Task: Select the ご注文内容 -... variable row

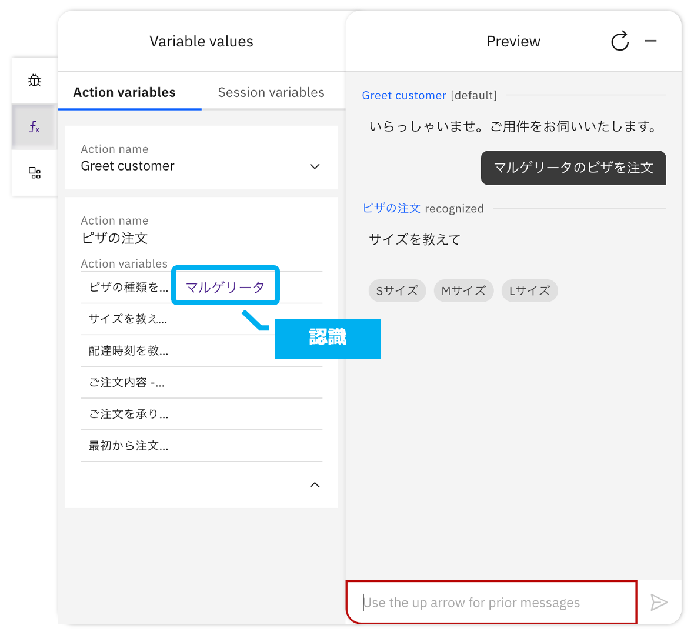Action: tap(201, 382)
